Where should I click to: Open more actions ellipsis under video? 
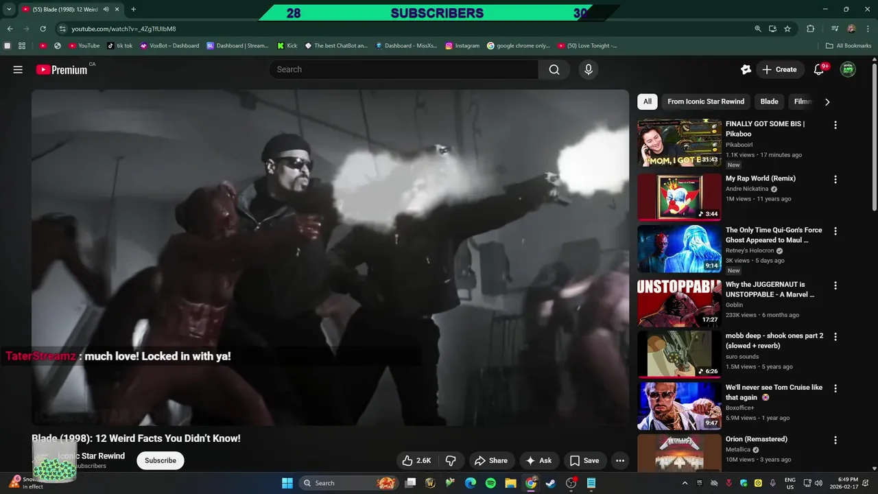click(620, 460)
